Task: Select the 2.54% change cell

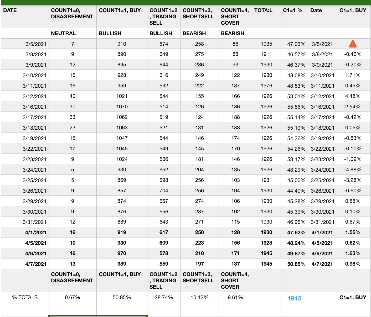Action: click(x=353, y=107)
